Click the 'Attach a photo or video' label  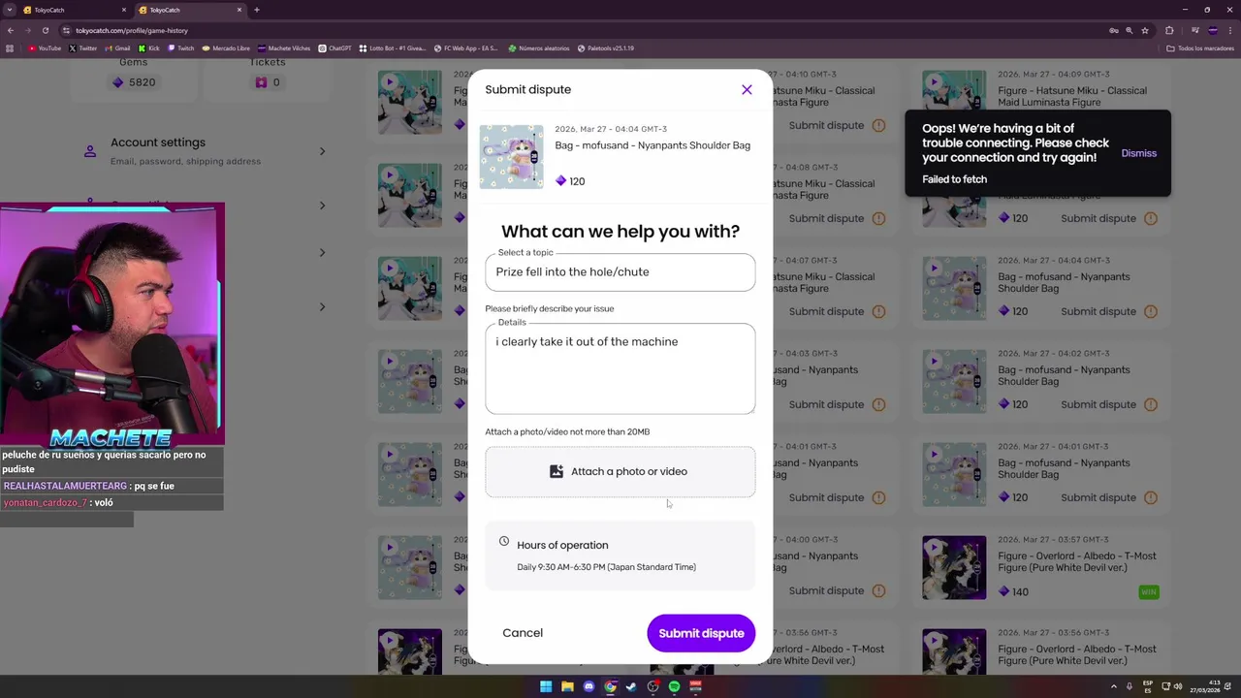click(629, 471)
